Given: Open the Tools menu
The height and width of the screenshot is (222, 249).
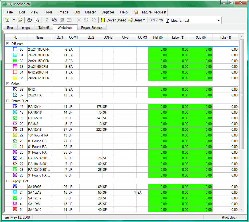Looking at the screenshot, I should 48,12.
